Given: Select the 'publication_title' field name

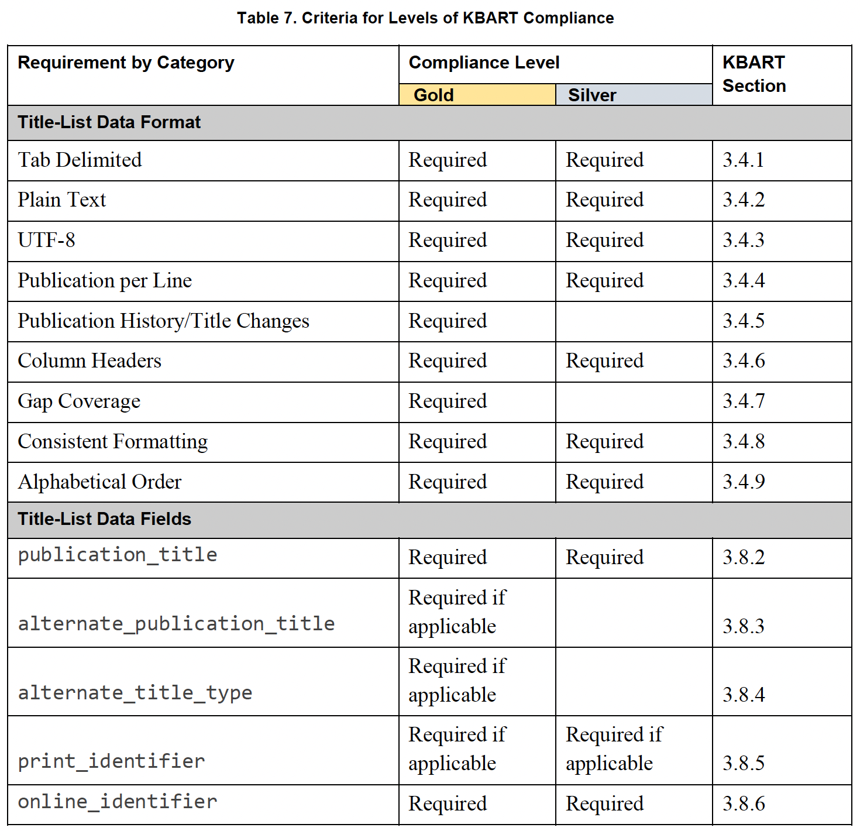Looking at the screenshot, I should [x=118, y=555].
